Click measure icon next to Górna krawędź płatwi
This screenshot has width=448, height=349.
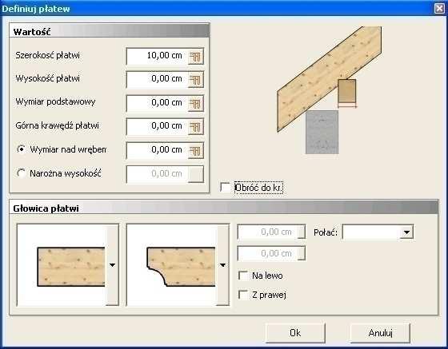pyautogui.click(x=196, y=127)
